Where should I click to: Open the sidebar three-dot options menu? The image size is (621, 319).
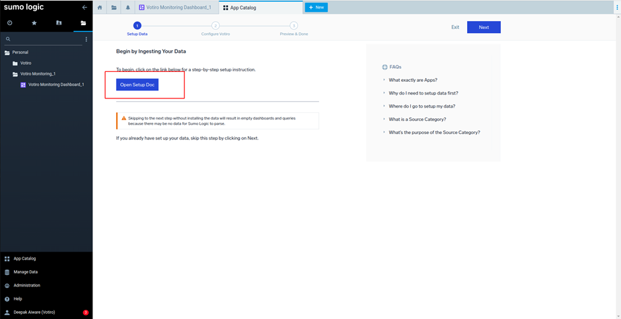87,39
